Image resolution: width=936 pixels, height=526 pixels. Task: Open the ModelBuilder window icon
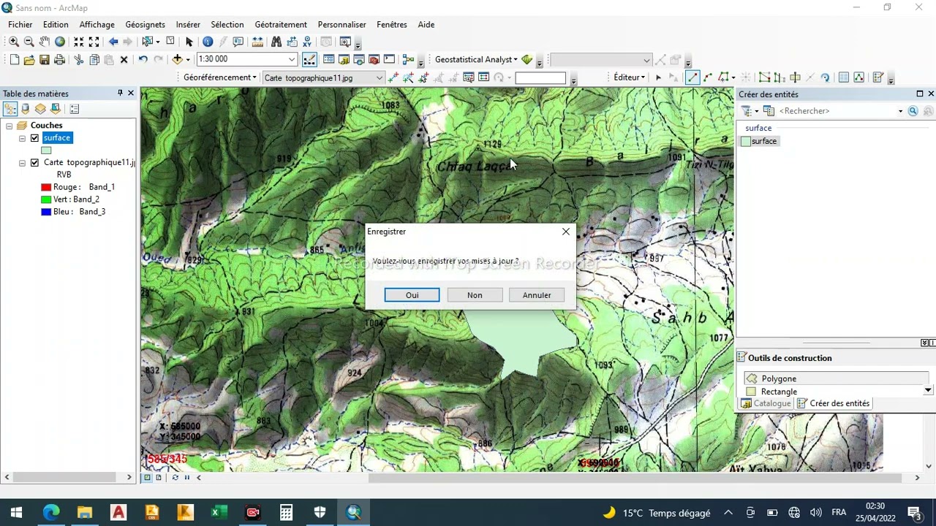[x=408, y=59]
